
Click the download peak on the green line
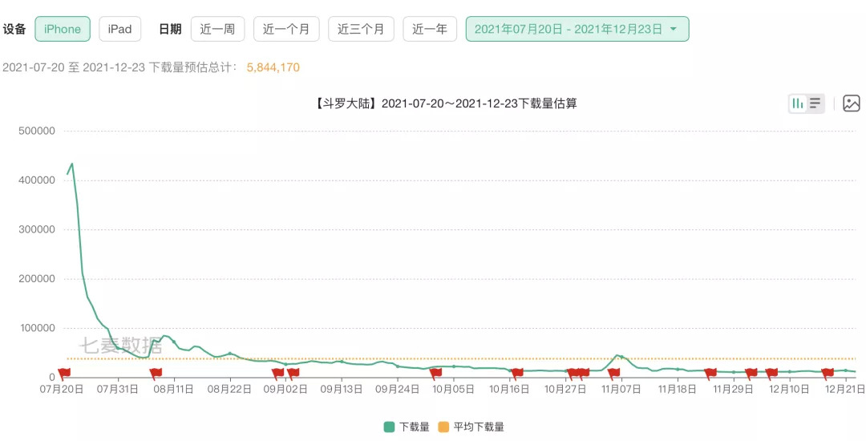(72, 164)
